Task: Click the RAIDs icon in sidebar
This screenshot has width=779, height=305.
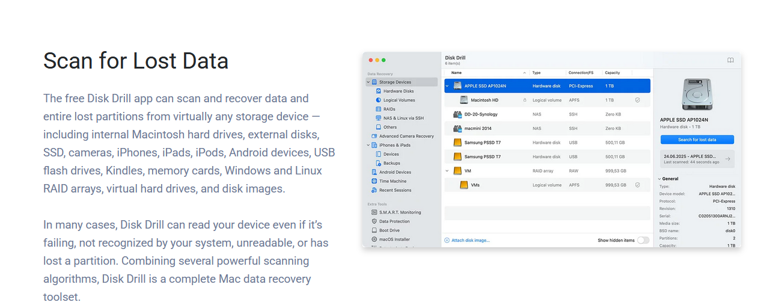Action: click(x=379, y=109)
